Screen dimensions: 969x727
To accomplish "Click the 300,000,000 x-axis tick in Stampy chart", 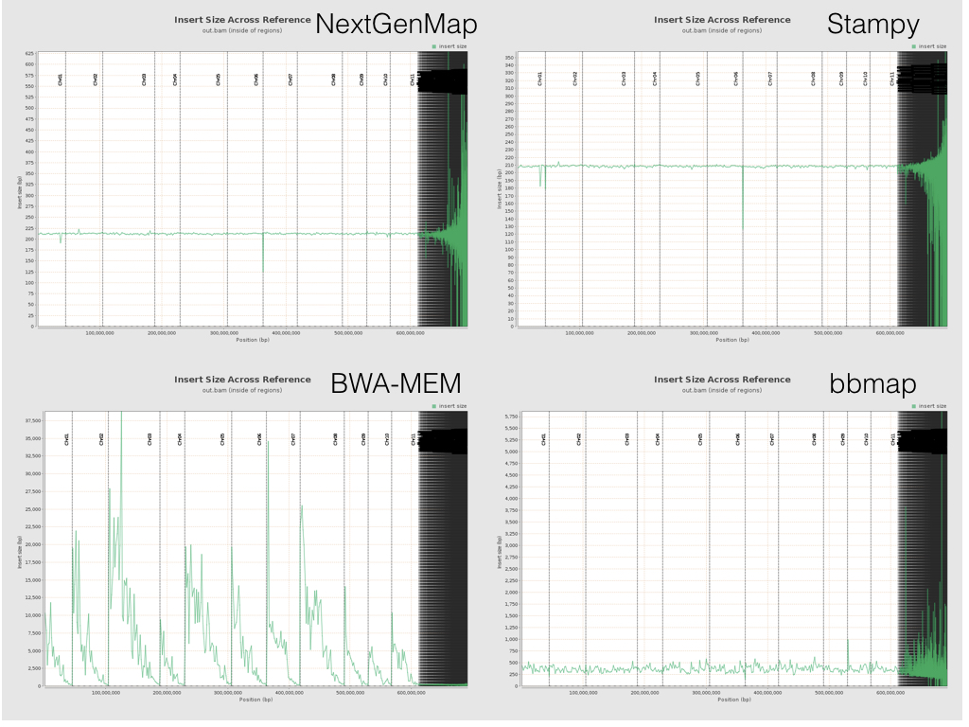I will coord(704,333).
